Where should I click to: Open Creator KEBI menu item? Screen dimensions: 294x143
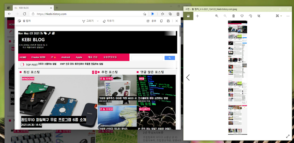click(x=38, y=57)
